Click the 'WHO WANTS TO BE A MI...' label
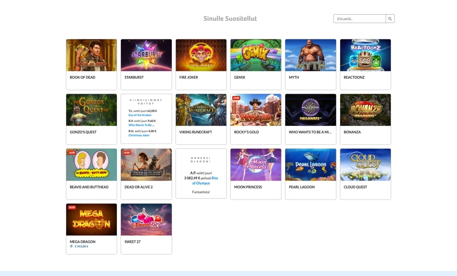Image resolution: width=457 pixels, height=276 pixels. pos(310,132)
